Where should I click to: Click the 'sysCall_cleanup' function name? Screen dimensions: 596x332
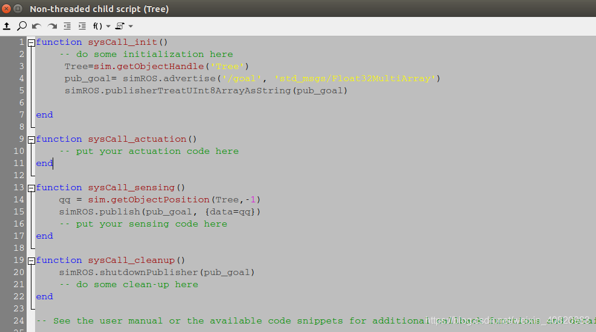tap(131, 260)
